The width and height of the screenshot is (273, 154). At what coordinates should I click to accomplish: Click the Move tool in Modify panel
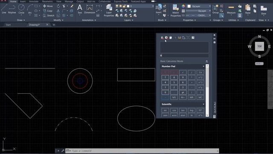coord(48,6)
